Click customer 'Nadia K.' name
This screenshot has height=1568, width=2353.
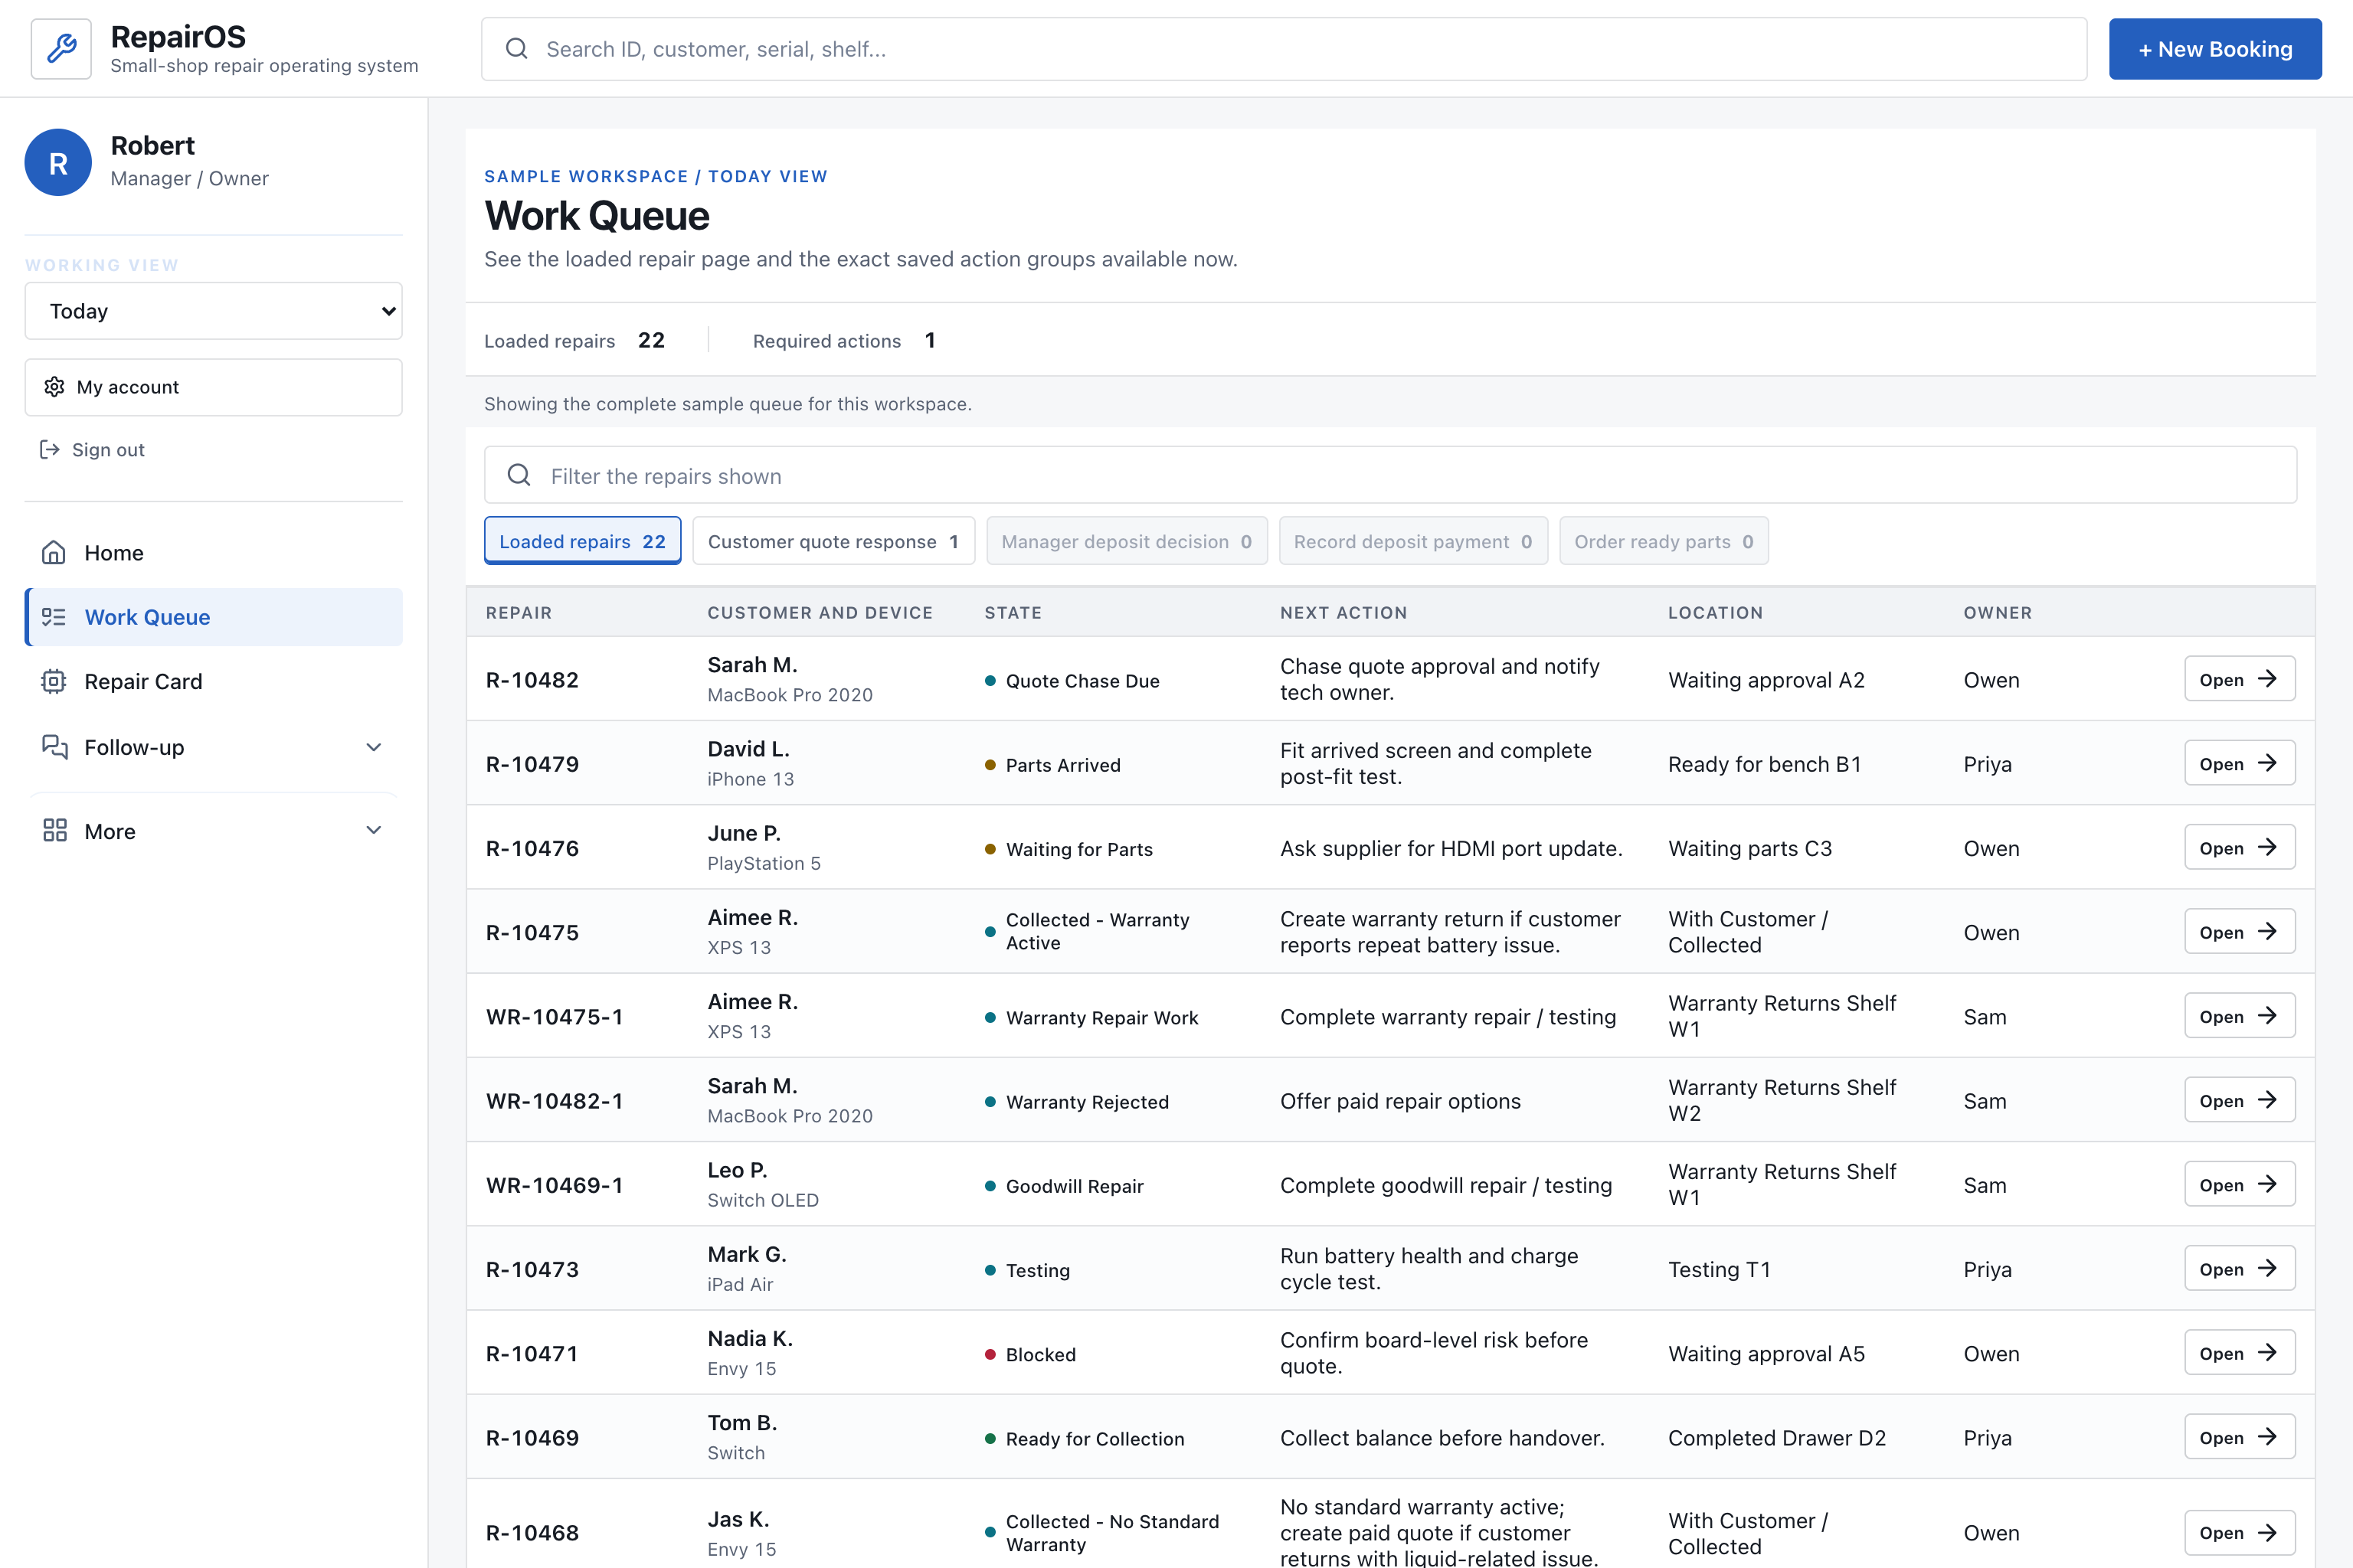[x=749, y=1338]
